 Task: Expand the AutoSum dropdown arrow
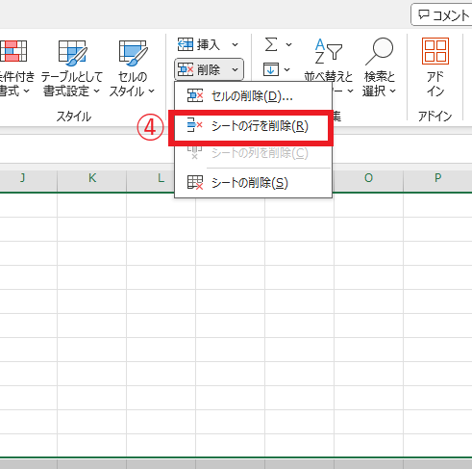pyautogui.click(x=288, y=44)
